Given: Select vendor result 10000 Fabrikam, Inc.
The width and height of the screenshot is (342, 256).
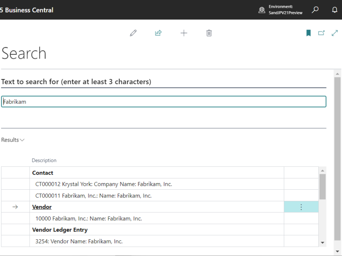Looking at the screenshot, I should point(160,218).
